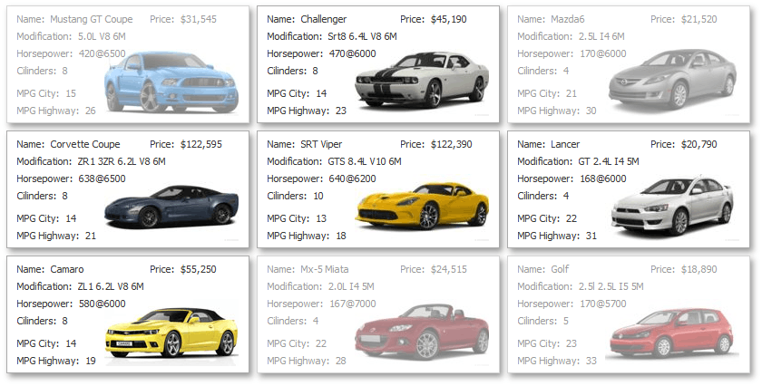Click the Mustang MPG City value 15

pos(71,93)
